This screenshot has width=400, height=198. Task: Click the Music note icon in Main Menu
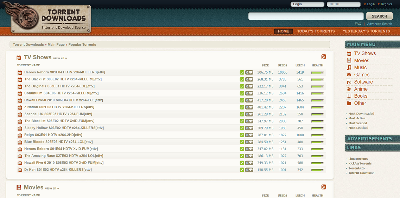(x=349, y=68)
